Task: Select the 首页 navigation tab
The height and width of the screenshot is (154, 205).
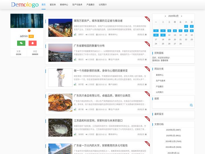Action: 44,5
